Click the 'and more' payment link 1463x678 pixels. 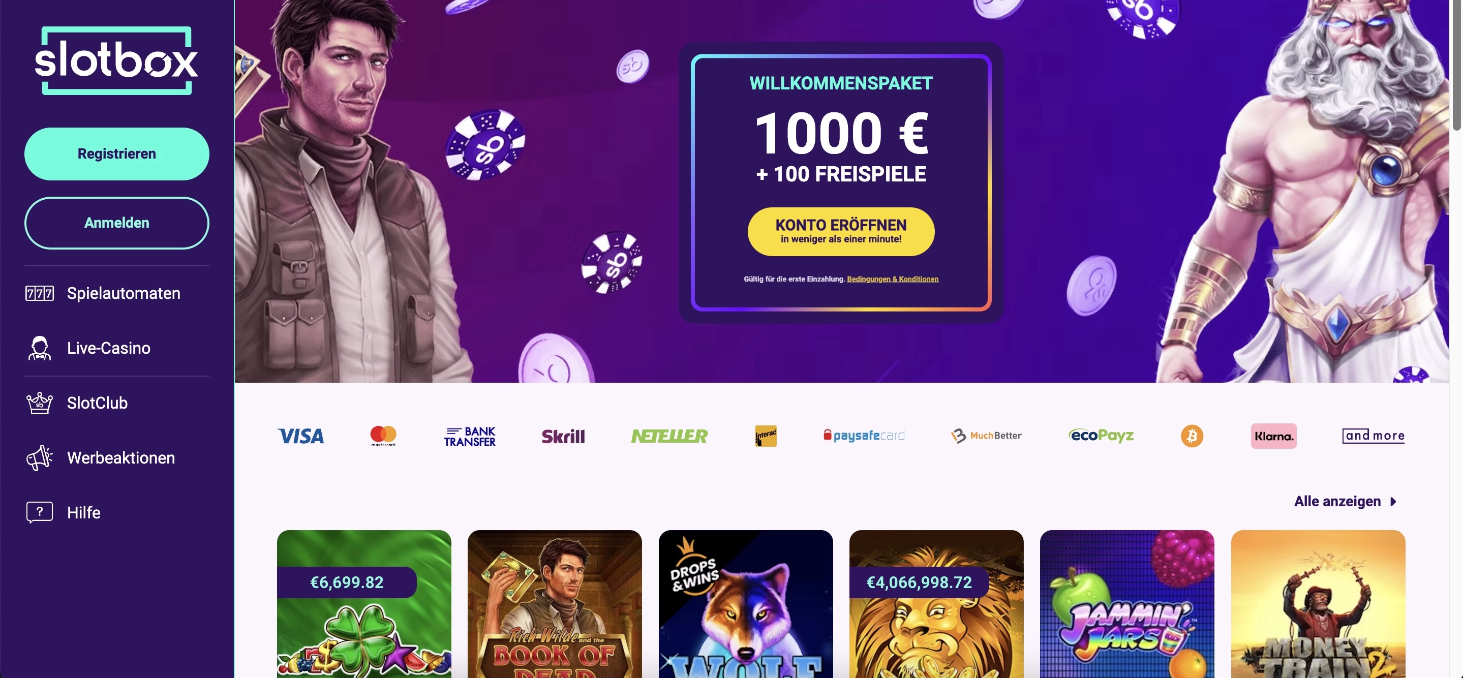[x=1373, y=436]
